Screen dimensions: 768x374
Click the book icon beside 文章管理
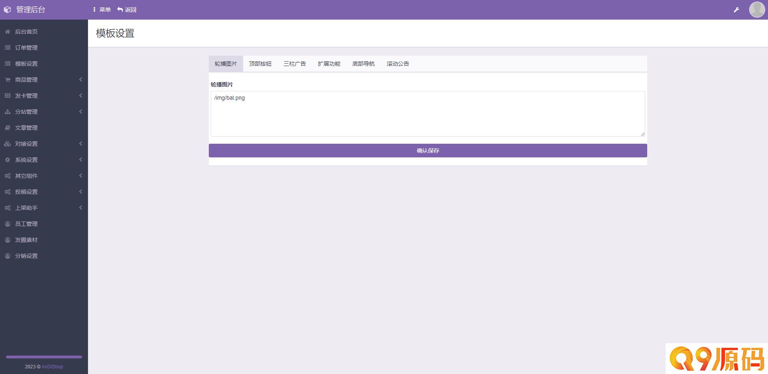(8, 128)
